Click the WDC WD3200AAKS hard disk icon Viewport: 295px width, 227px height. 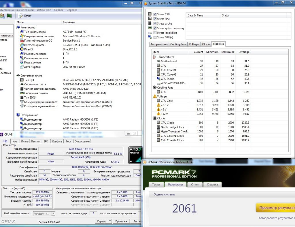click(x=158, y=83)
